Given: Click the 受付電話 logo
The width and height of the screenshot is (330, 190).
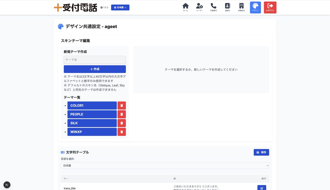Looking at the screenshot, I should click(x=76, y=7).
